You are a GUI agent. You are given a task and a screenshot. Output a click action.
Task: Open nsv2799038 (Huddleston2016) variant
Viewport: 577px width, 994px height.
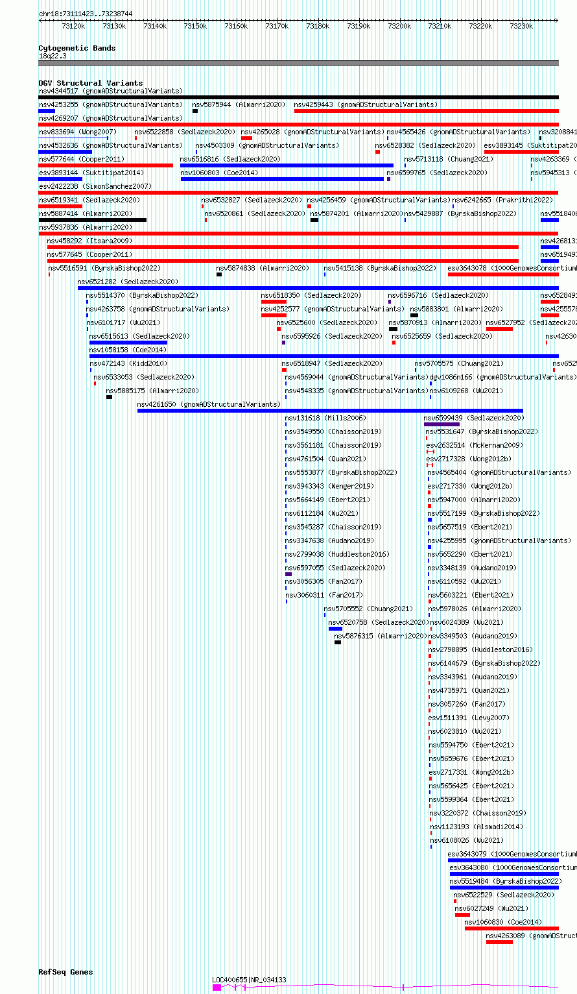338,554
